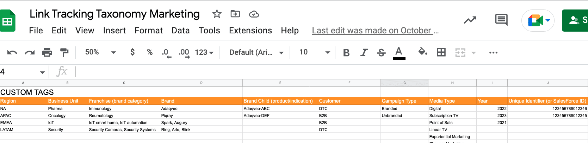Open the last edit history link
This screenshot has height=143, width=588.
tap(375, 31)
